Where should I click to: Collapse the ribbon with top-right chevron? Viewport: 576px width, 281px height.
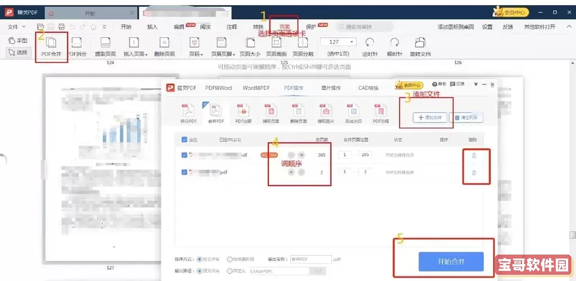(x=569, y=27)
